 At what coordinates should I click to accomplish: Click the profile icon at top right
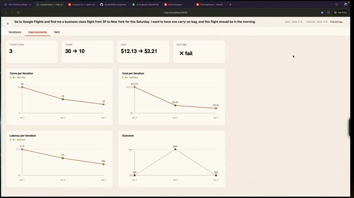pyautogui.click(x=346, y=4)
